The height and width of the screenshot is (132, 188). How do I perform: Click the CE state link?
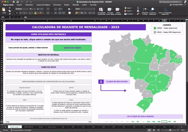point(133,122)
